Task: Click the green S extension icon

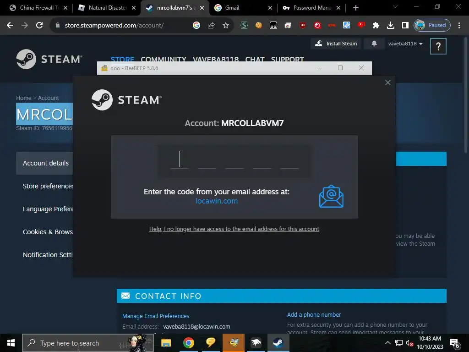Action: point(244,26)
